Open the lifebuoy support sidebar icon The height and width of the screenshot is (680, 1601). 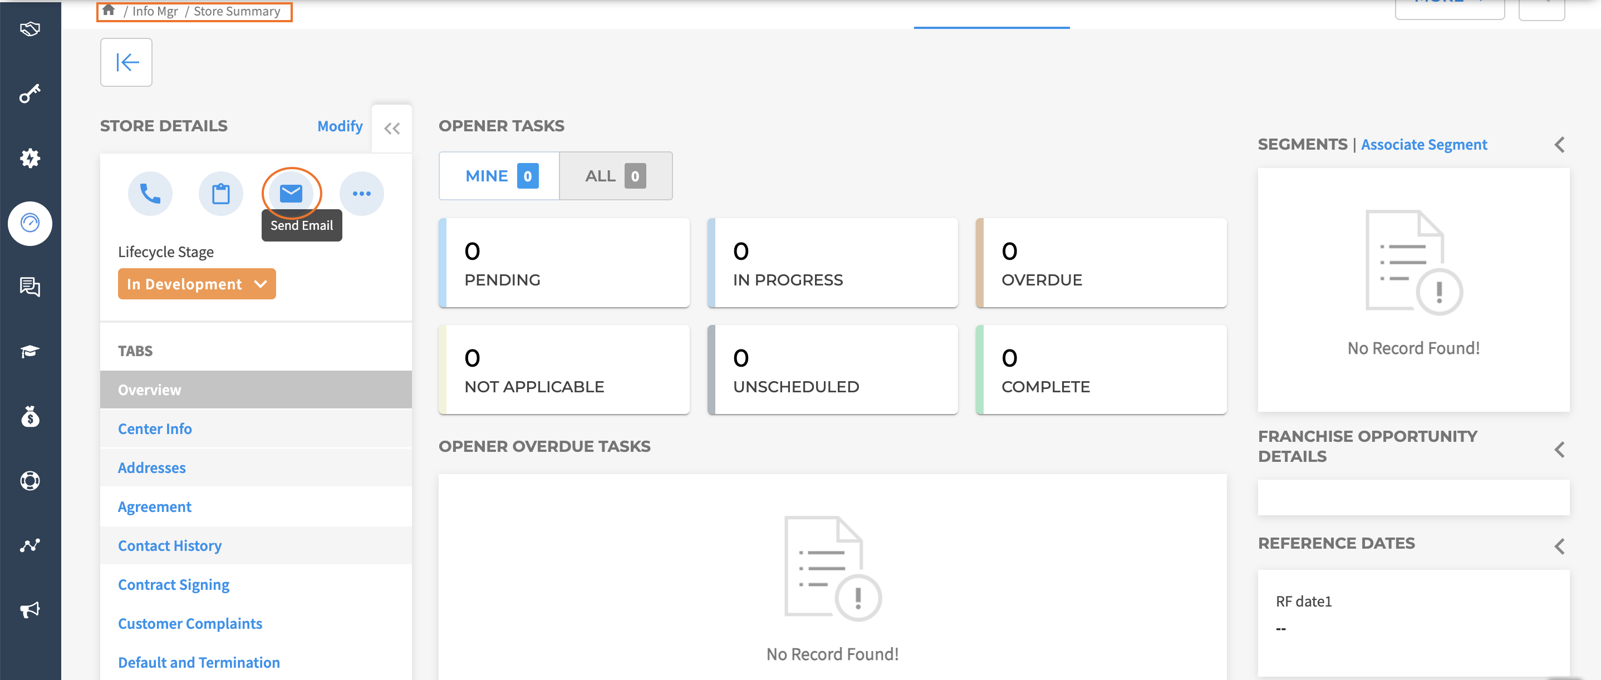[30, 481]
